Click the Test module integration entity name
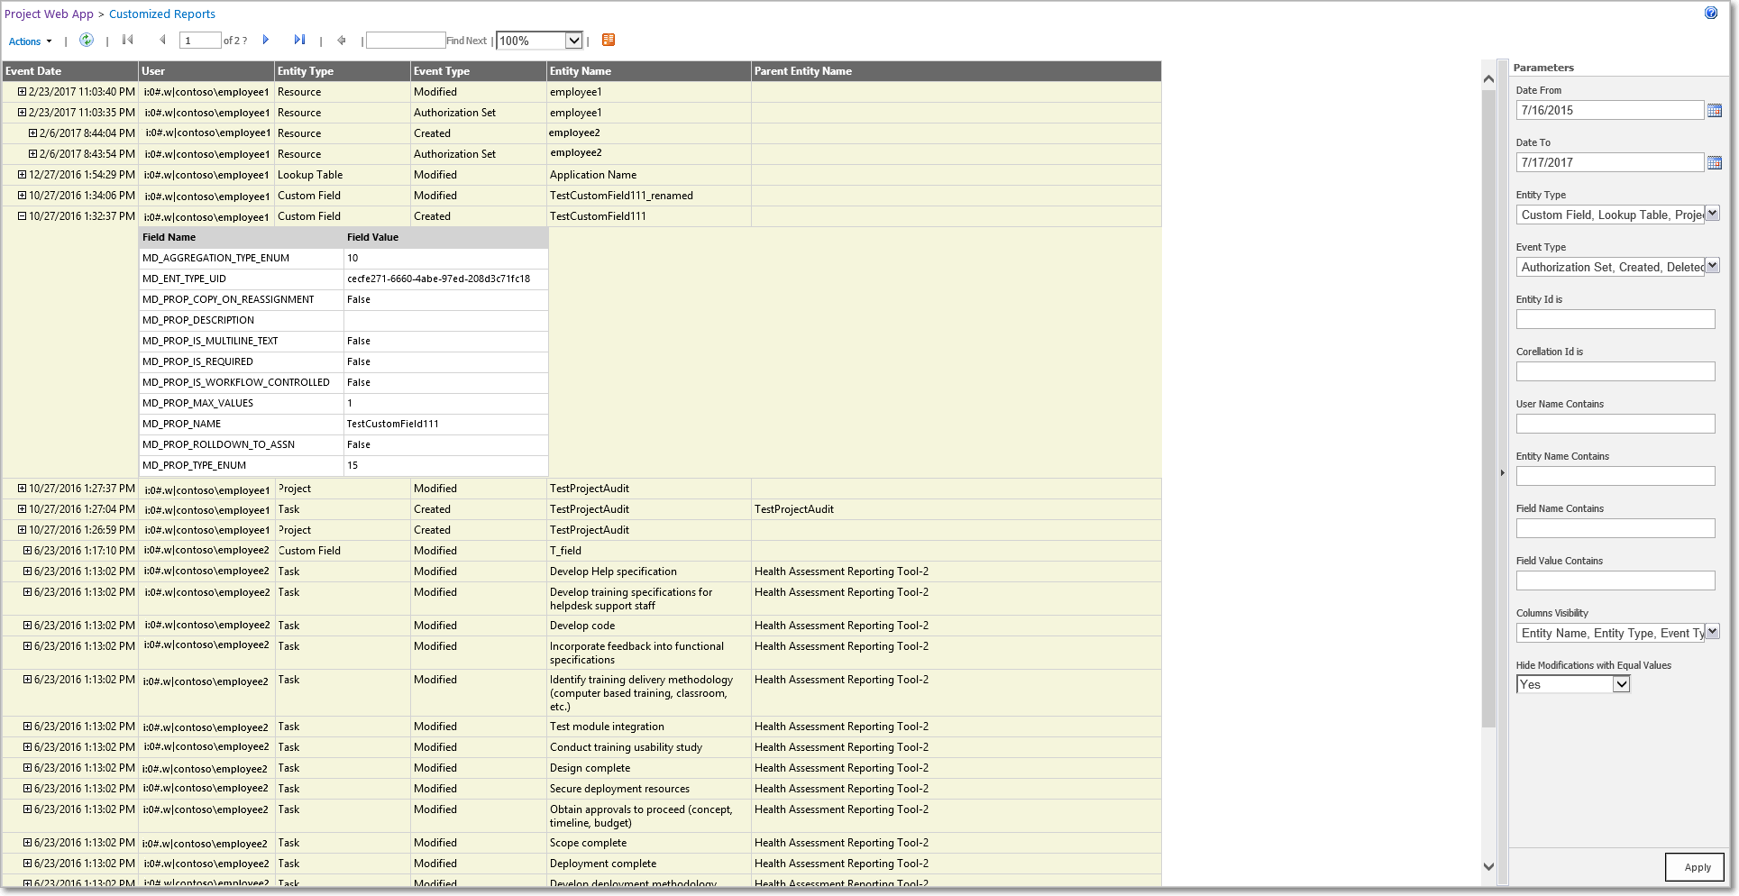The width and height of the screenshot is (1739, 896). (x=607, y=727)
